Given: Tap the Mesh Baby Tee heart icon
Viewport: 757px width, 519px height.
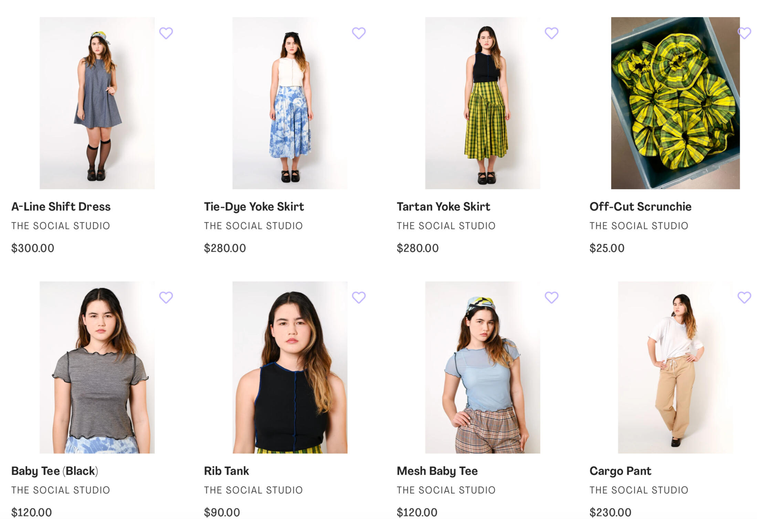Looking at the screenshot, I should click(x=551, y=297).
